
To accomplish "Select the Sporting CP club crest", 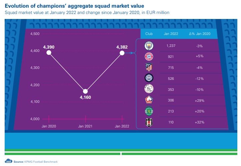I will (x=149, y=111).
